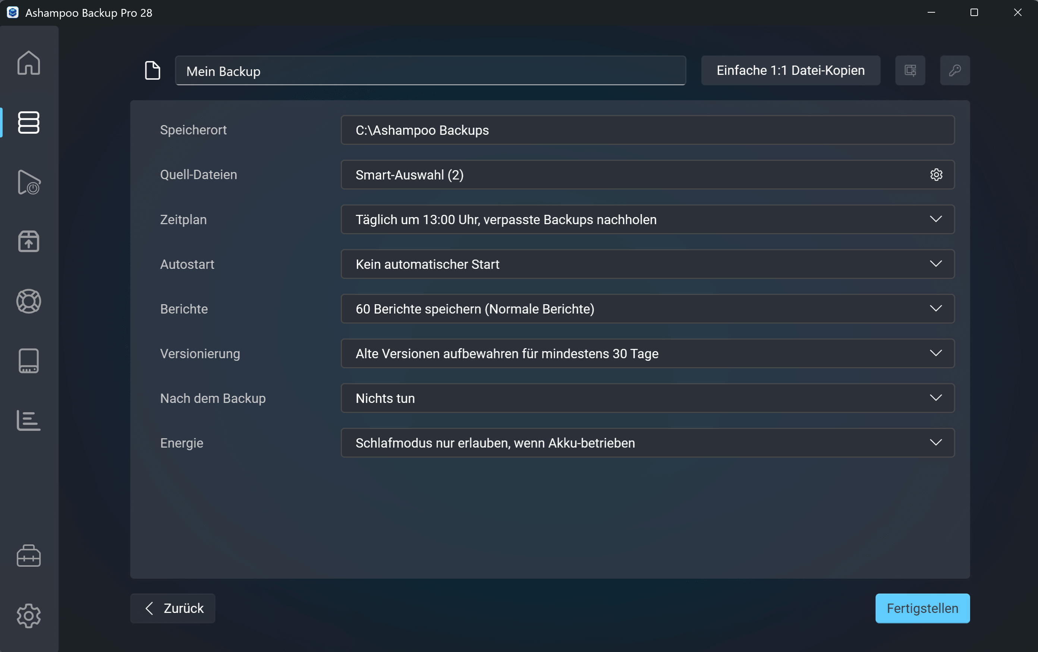Open the Quell-Dateien gear settings

tap(936, 175)
